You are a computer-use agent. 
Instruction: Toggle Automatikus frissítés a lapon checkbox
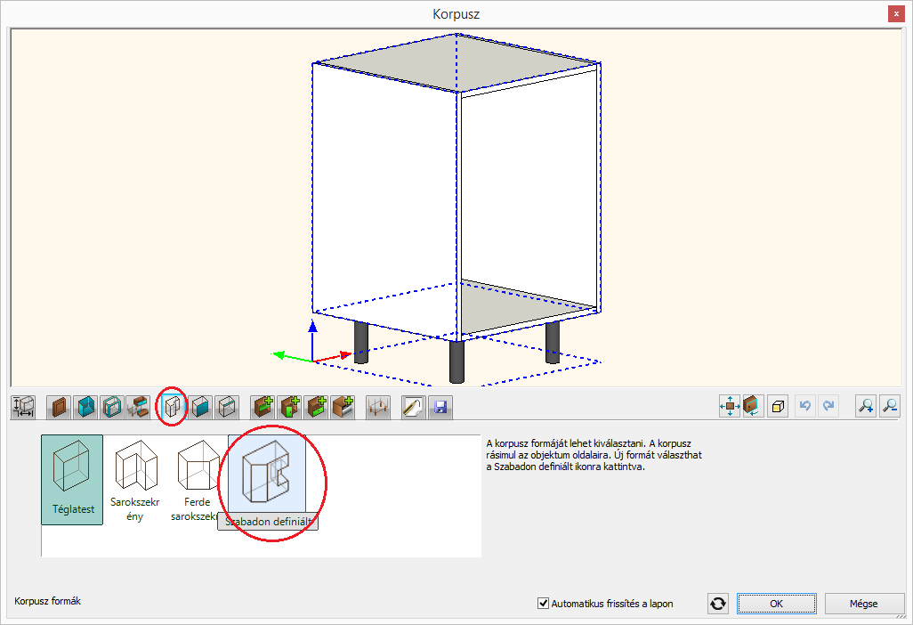[543, 604]
